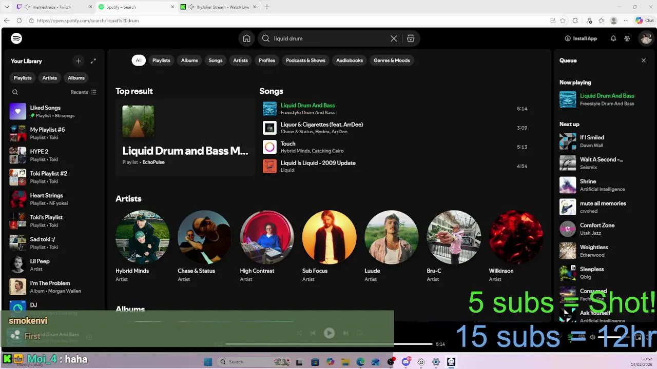Select Podcasts & Shows filter
657x369 pixels.
click(305, 60)
